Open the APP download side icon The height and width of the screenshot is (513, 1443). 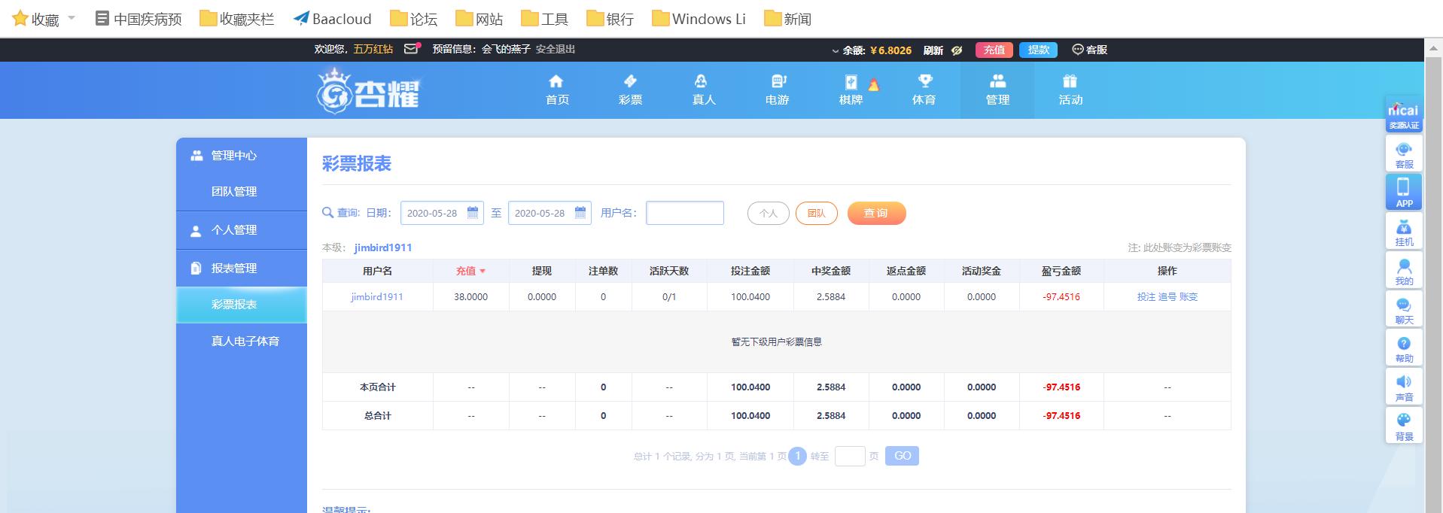click(x=1404, y=193)
